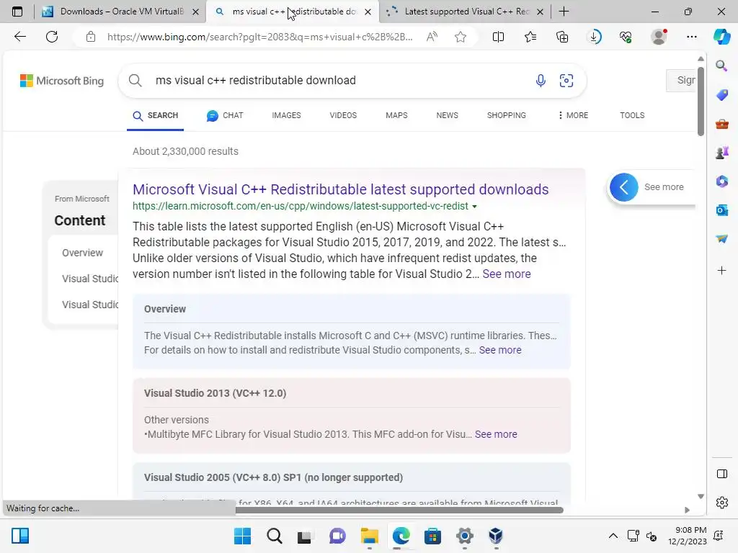Open sidebar settings gear icon

pyautogui.click(x=721, y=503)
